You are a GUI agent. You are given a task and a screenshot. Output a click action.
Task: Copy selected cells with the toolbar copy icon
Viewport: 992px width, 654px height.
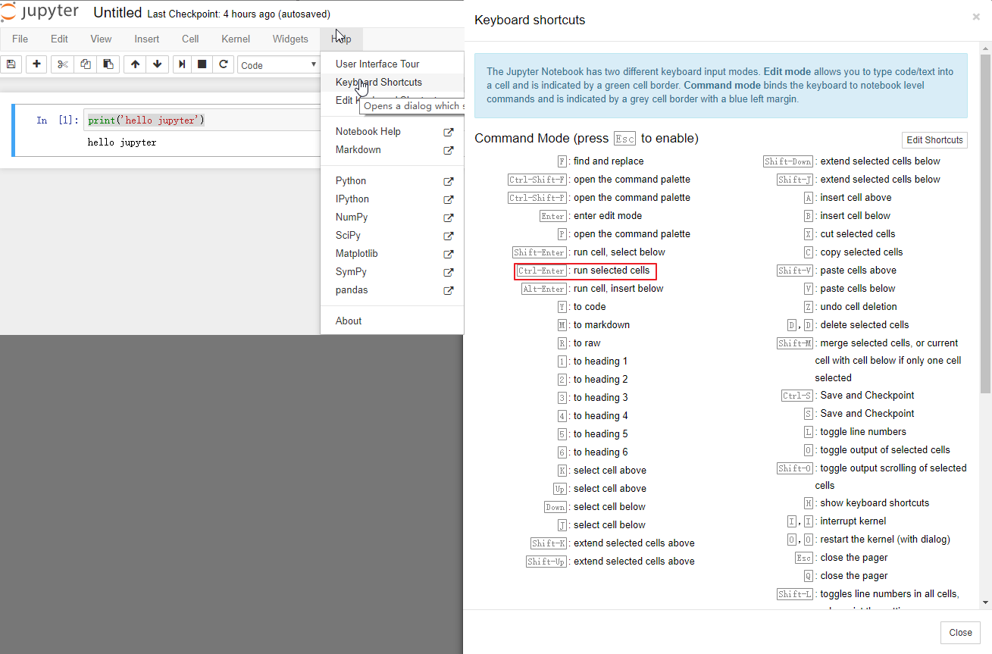(86, 64)
